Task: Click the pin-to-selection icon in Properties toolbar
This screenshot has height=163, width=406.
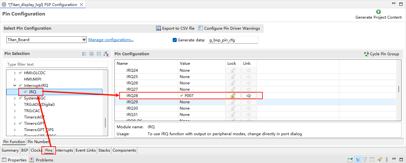Action: (x=350, y=160)
